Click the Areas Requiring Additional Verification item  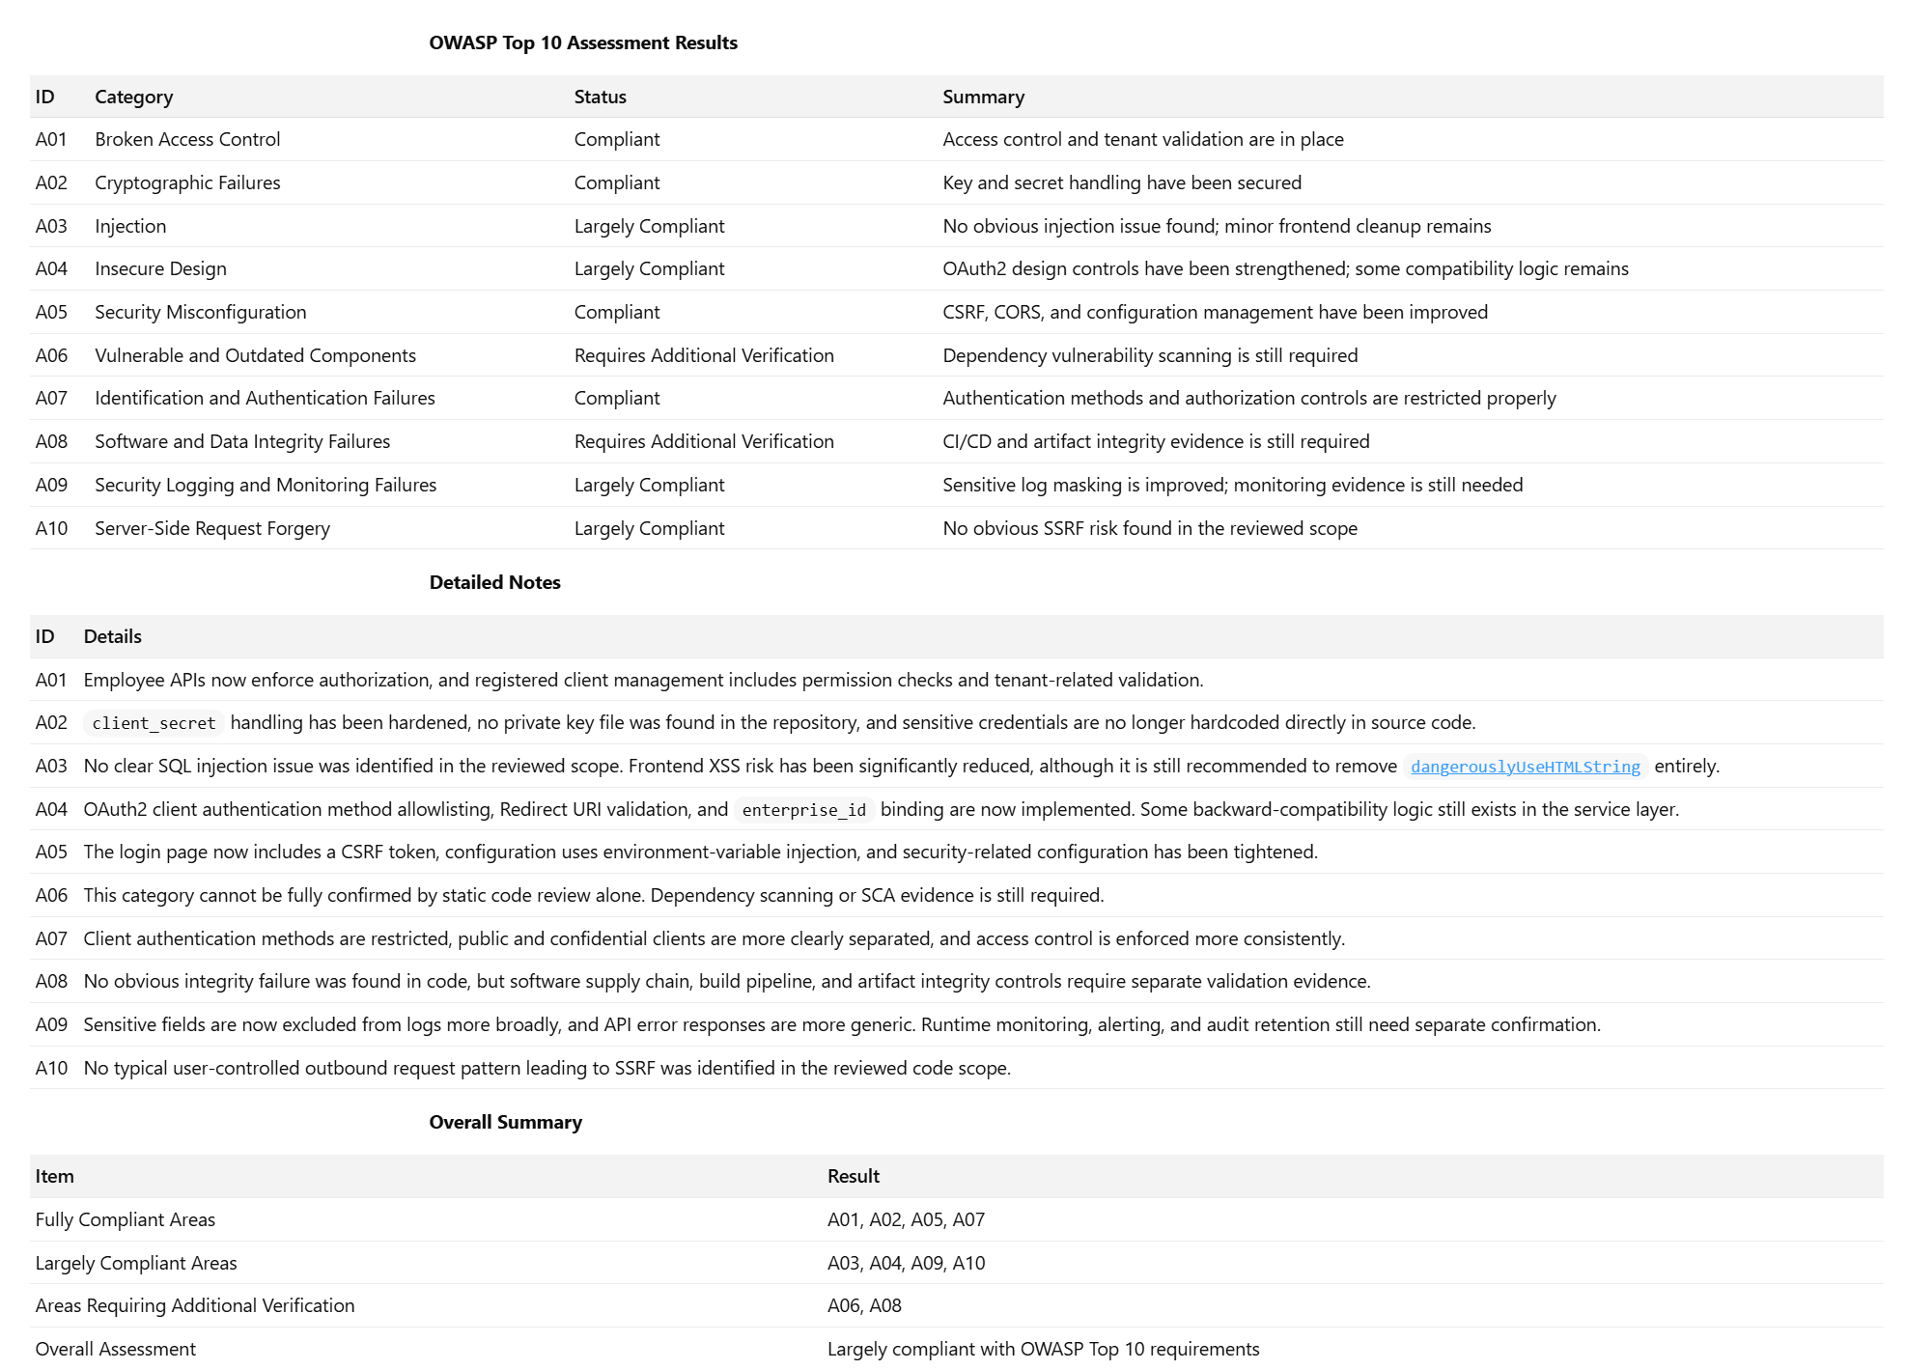[x=194, y=1305]
